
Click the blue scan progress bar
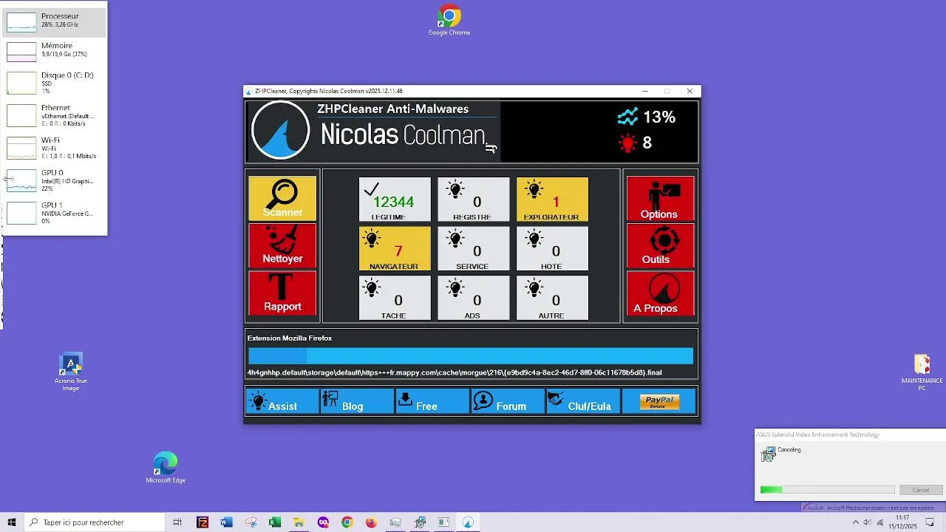tap(471, 356)
